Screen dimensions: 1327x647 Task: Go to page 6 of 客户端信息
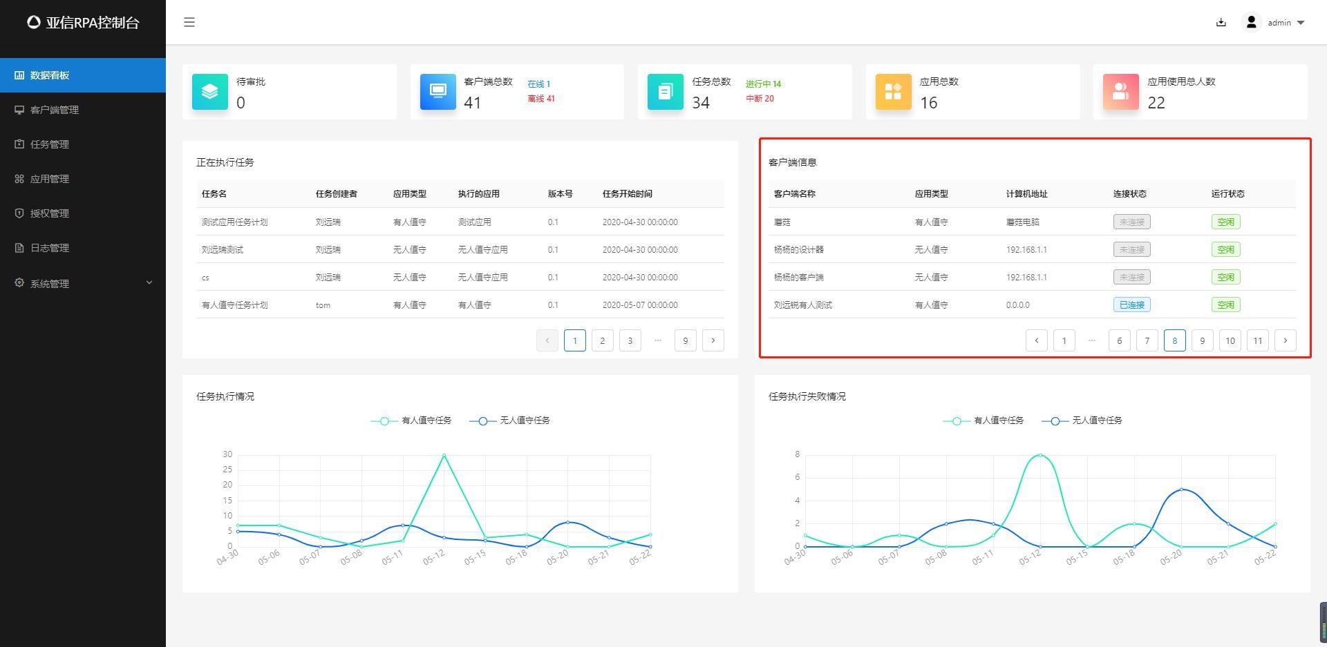tap(1120, 340)
